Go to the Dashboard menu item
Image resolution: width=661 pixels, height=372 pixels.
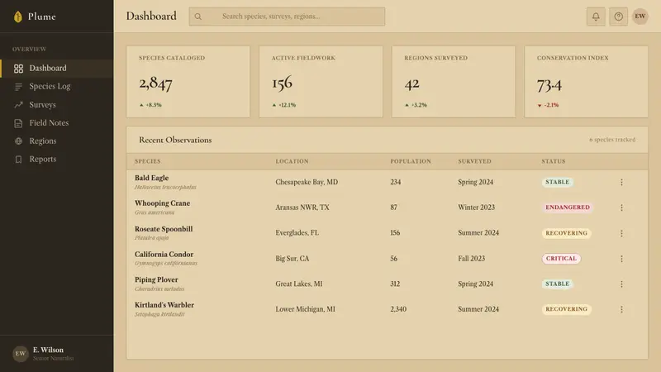pos(57,69)
